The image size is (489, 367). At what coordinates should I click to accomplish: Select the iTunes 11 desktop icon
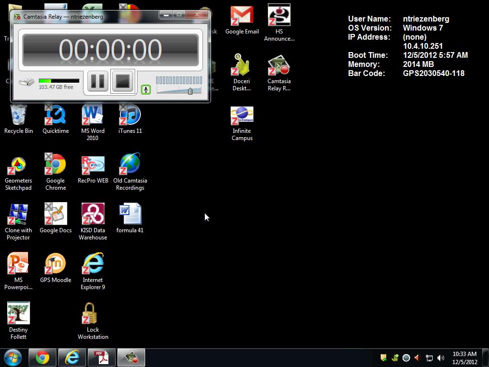coord(130,119)
